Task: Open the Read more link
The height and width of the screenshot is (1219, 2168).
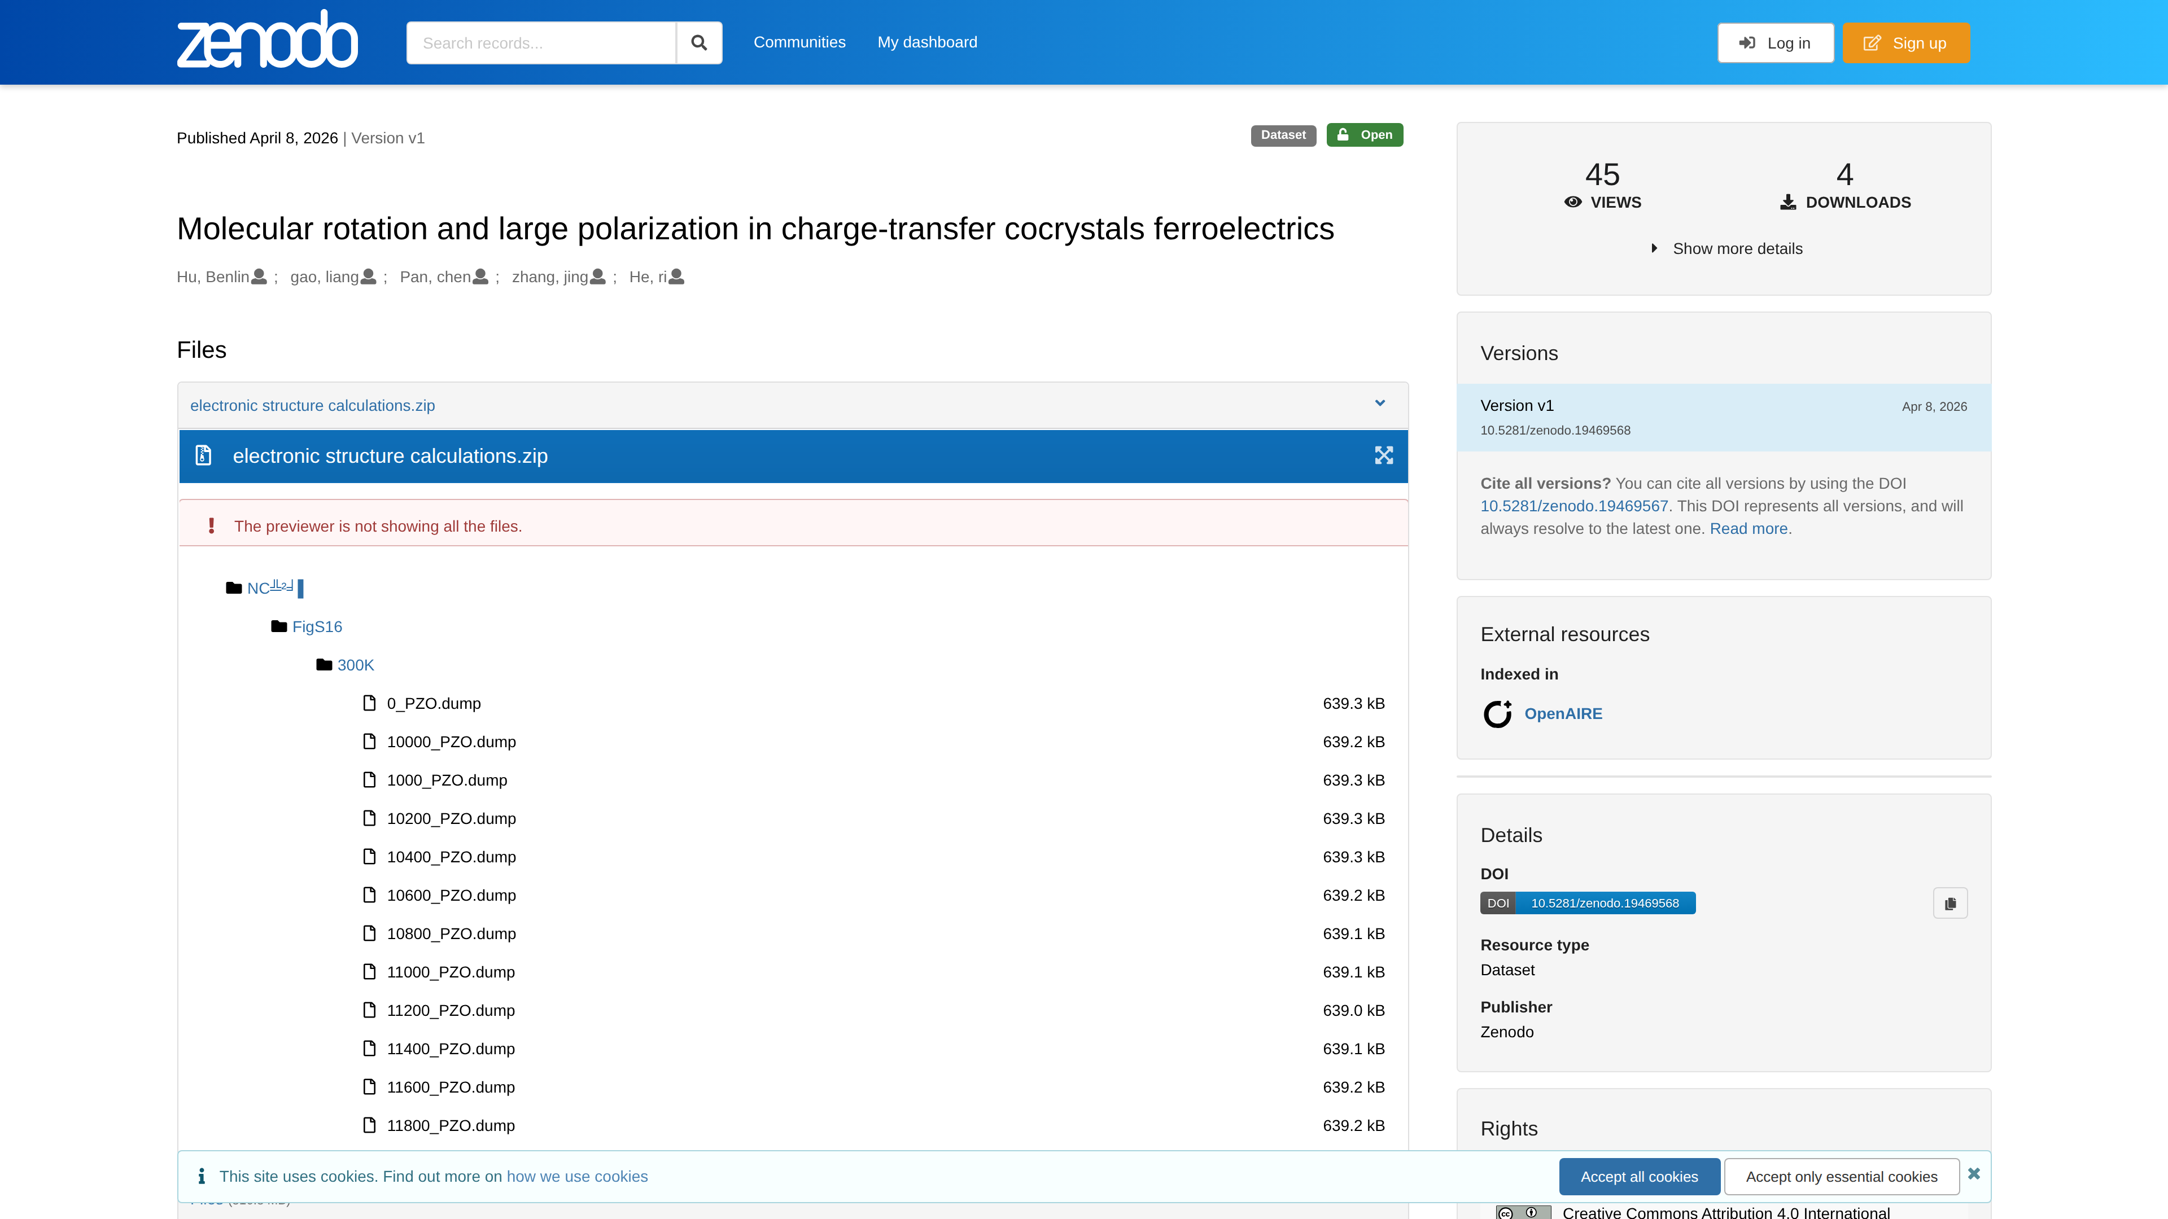Action: point(1748,528)
